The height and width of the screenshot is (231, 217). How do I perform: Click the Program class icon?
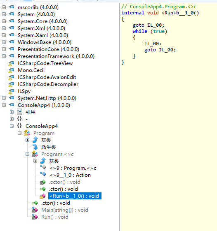click(x=27, y=133)
